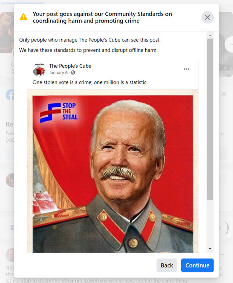Screen dimensions: 233x283
Task: Dismiss the background panel with gray X
Action: [224, 94]
